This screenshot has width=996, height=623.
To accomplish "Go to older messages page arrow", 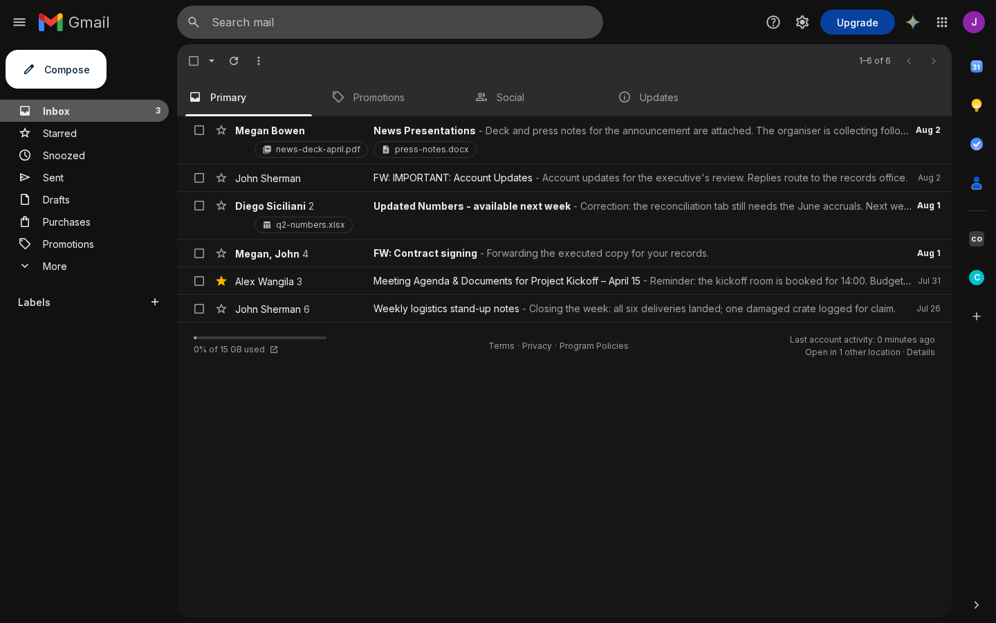I will click(934, 61).
